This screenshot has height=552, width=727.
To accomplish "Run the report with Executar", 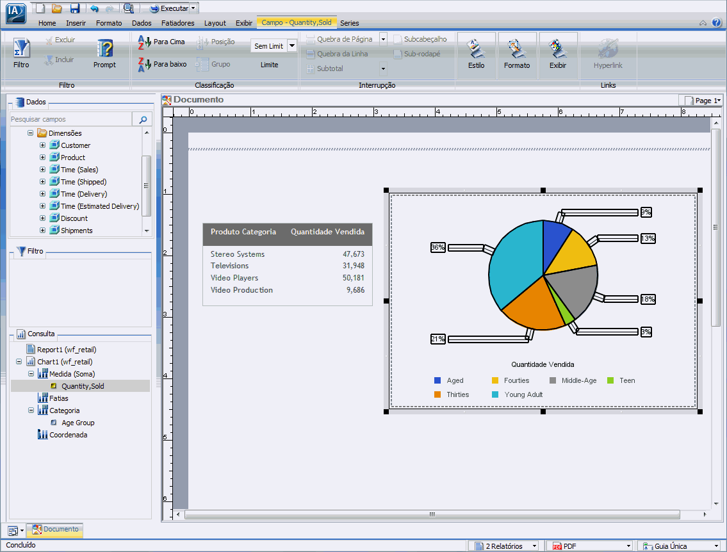I will [x=169, y=8].
